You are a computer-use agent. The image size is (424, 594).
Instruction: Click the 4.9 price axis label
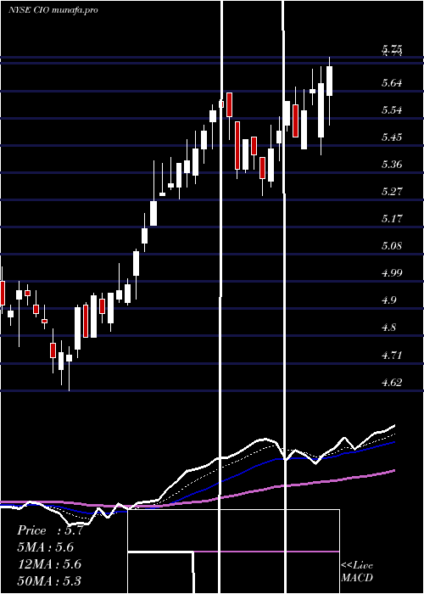(x=388, y=300)
